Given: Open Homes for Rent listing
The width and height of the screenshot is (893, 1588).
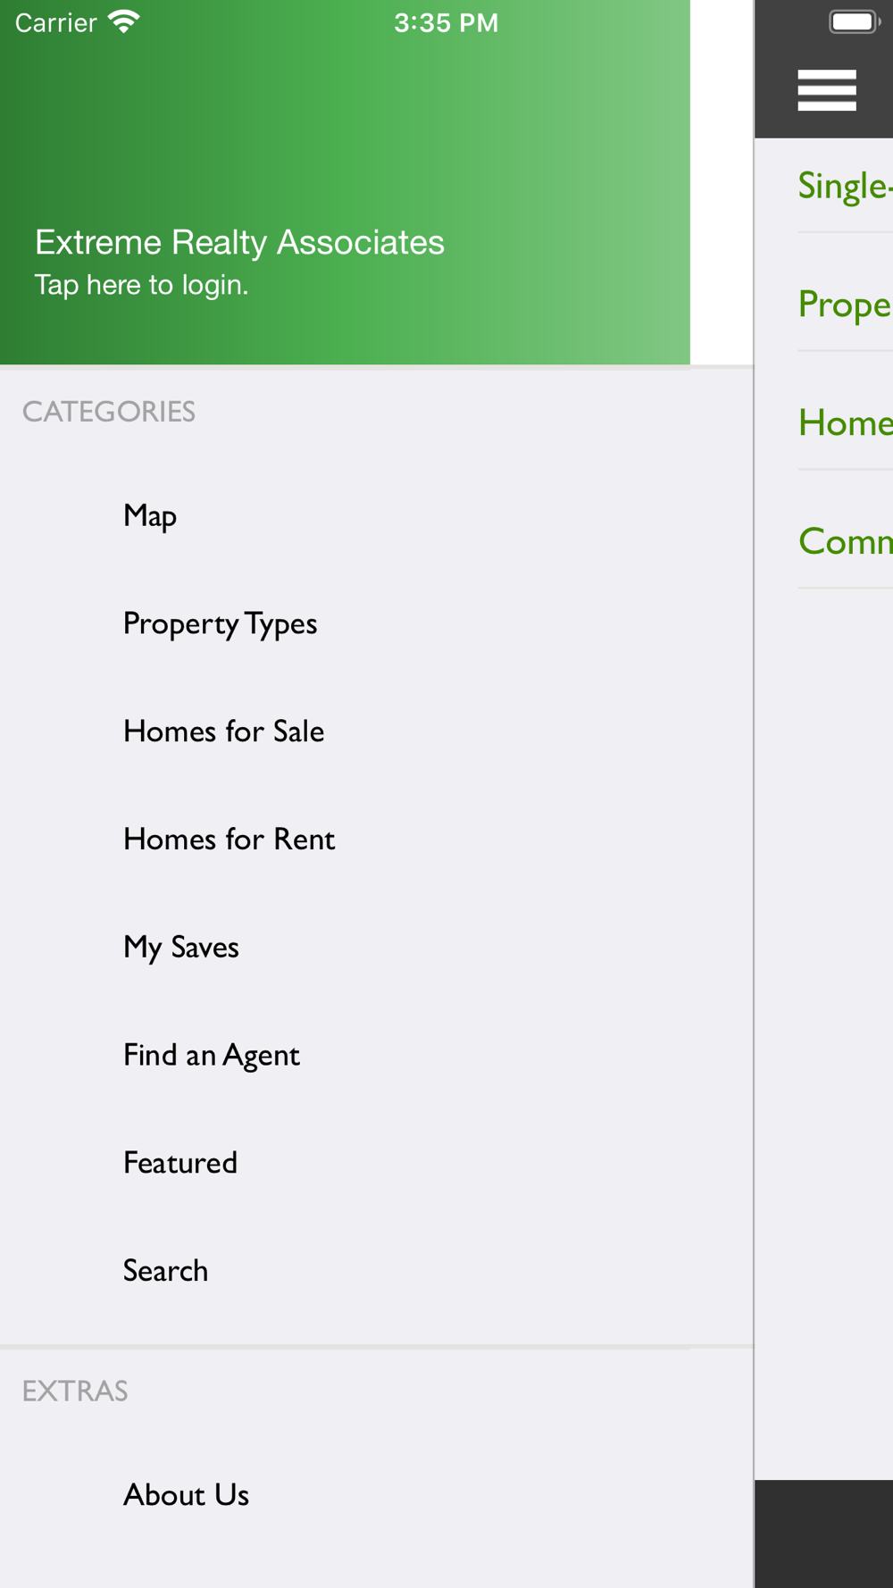Looking at the screenshot, I should coord(377,840).
